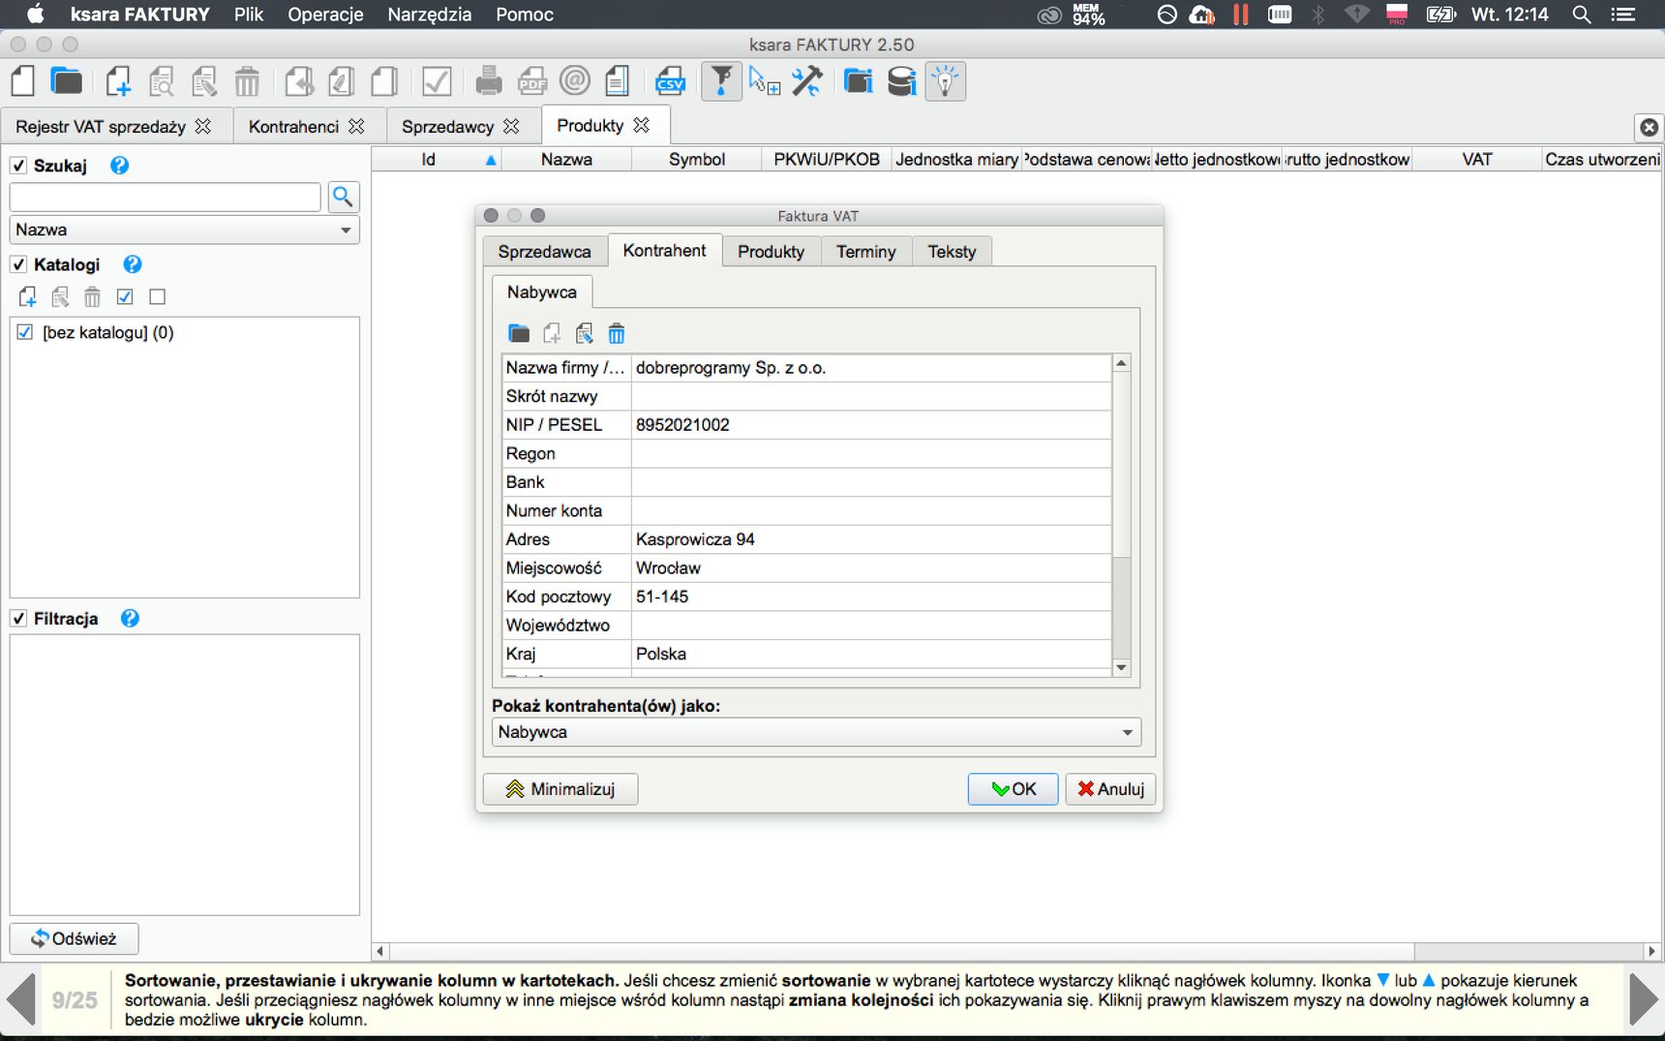
Task: Toggle the Szukaj checkbox
Action: (18, 166)
